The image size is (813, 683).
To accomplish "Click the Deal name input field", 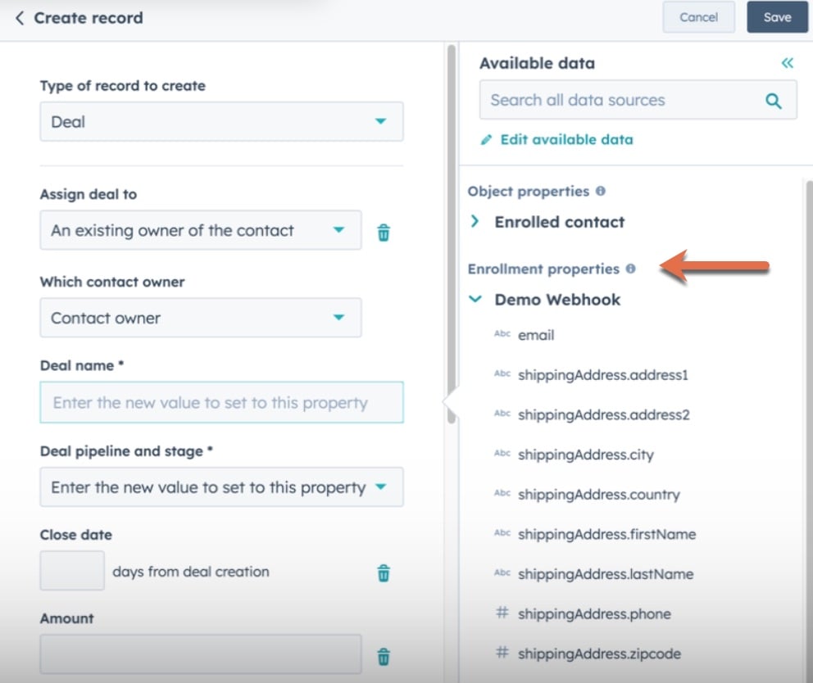I will tap(221, 402).
